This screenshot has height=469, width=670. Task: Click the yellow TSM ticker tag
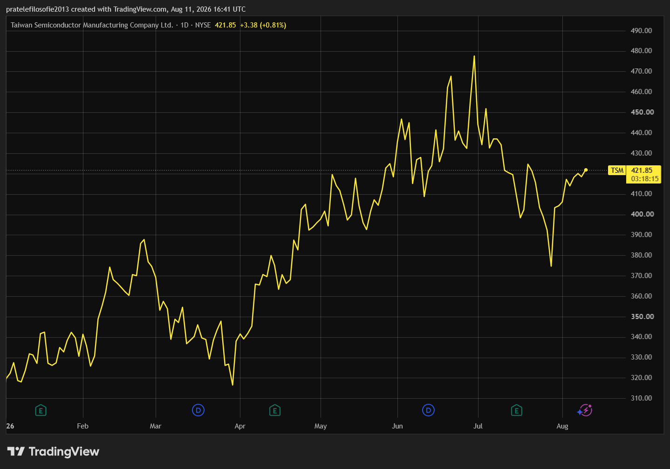(x=617, y=170)
